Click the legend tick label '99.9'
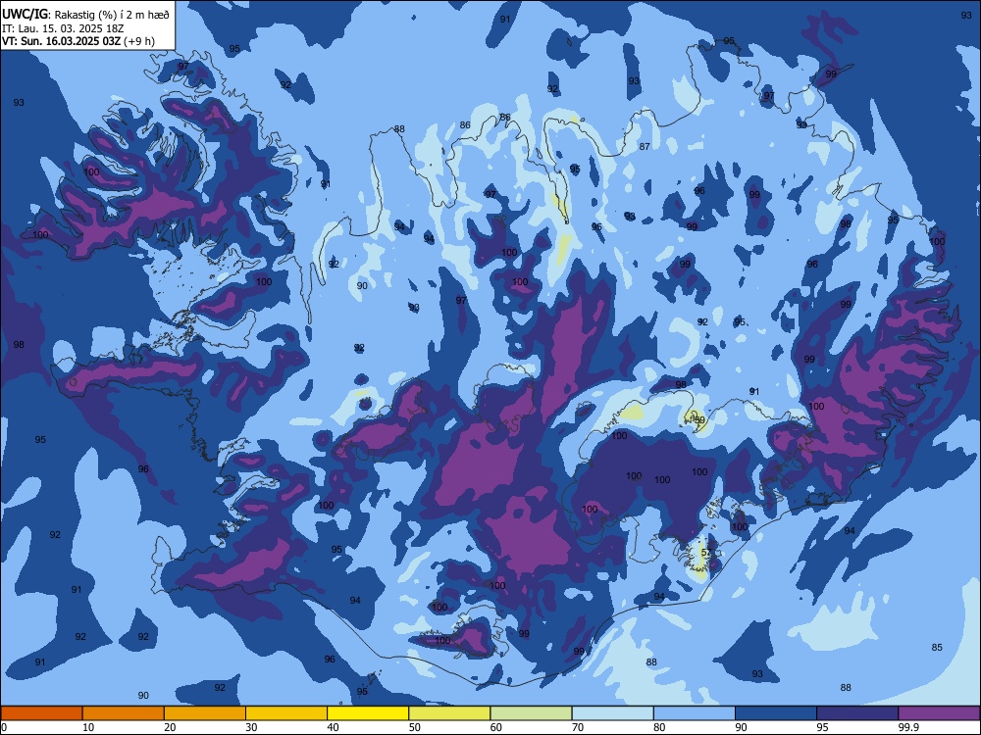The image size is (981, 735). (908, 727)
